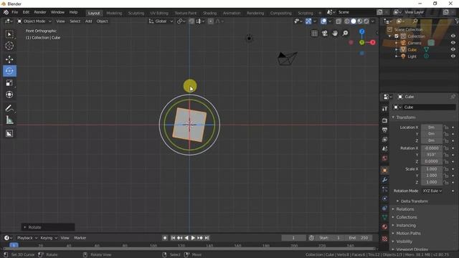Expand Delta Transform panel
Viewport: 459px width, 258px height.
[415, 201]
